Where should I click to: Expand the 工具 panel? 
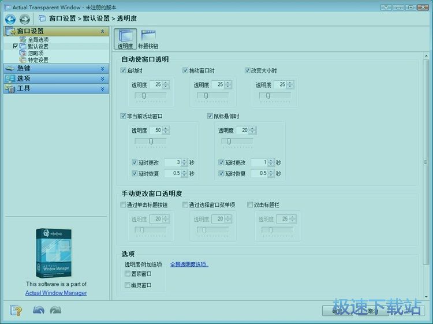point(57,89)
